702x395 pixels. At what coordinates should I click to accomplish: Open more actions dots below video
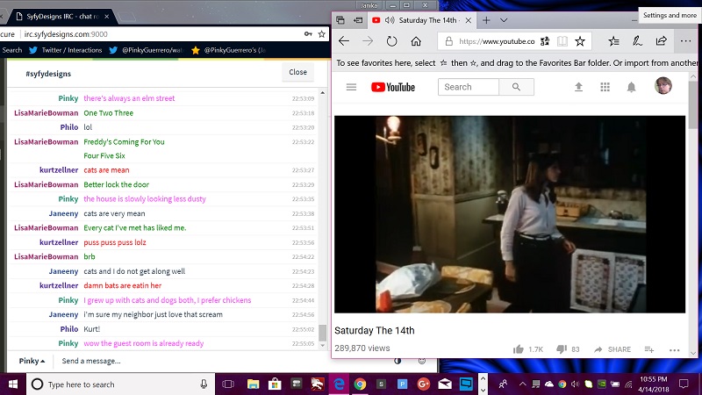pyautogui.click(x=674, y=349)
